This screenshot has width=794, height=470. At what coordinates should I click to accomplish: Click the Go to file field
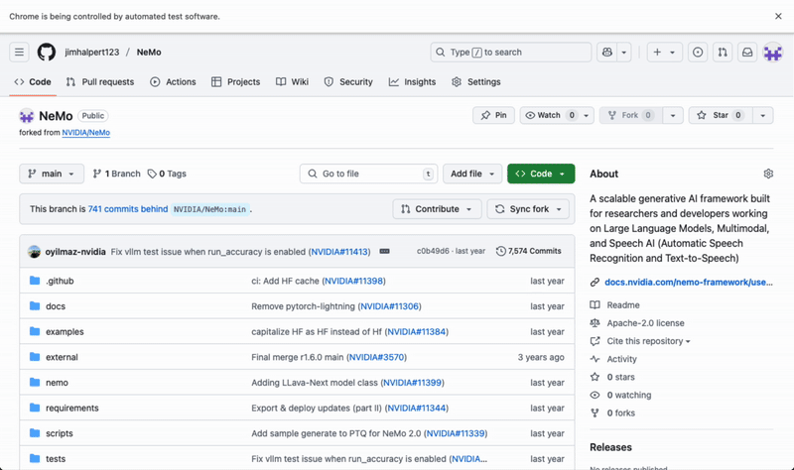(x=368, y=174)
